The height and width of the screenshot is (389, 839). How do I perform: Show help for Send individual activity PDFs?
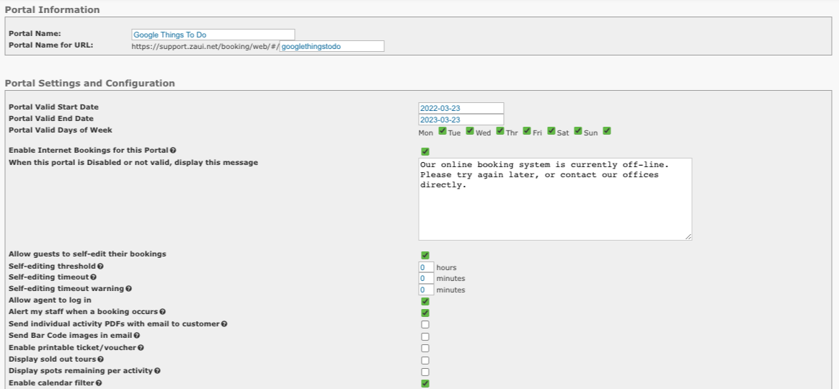coord(224,324)
